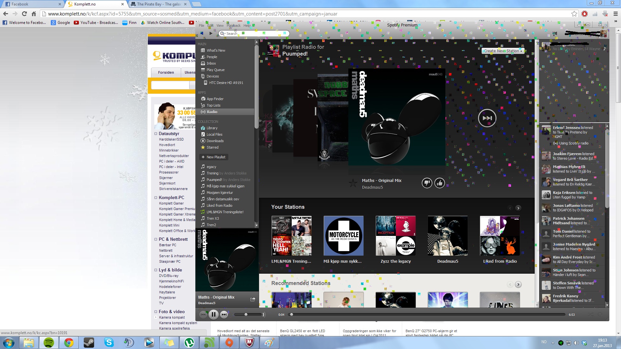Show hidden system tray icons
This screenshot has height=349, width=621.
pyautogui.click(x=553, y=343)
